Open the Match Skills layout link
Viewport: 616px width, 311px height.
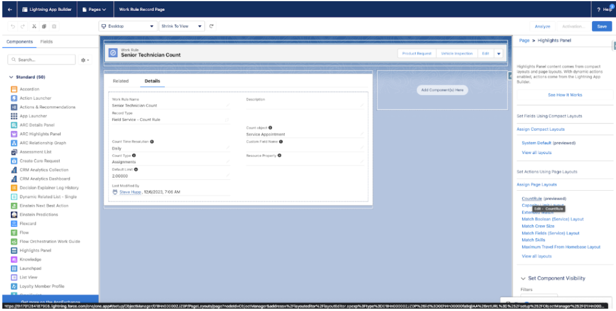(534, 240)
